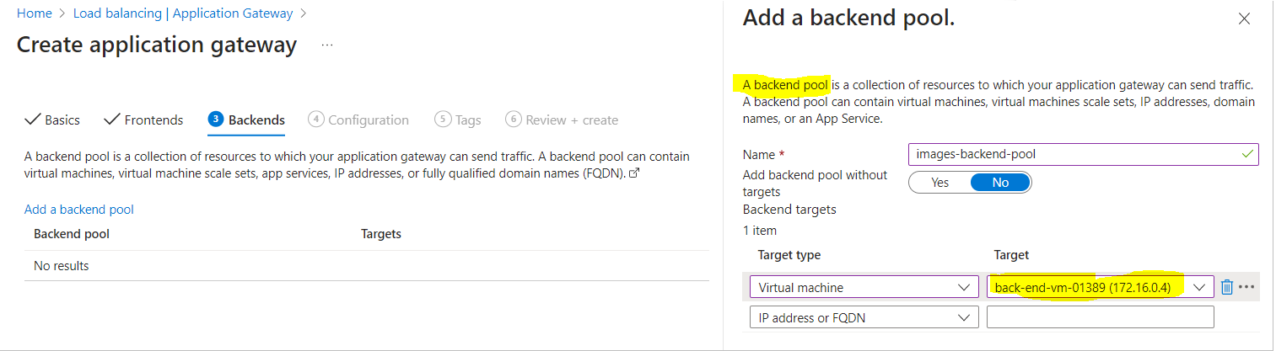Switch to the Backends tab
Image resolution: width=1276 pixels, height=351 pixels.
(246, 120)
